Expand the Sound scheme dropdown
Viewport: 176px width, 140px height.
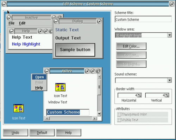170,80
